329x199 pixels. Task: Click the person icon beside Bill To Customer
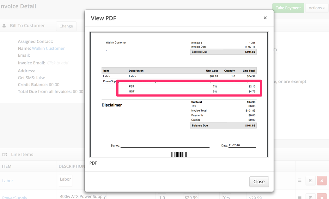click(4, 26)
